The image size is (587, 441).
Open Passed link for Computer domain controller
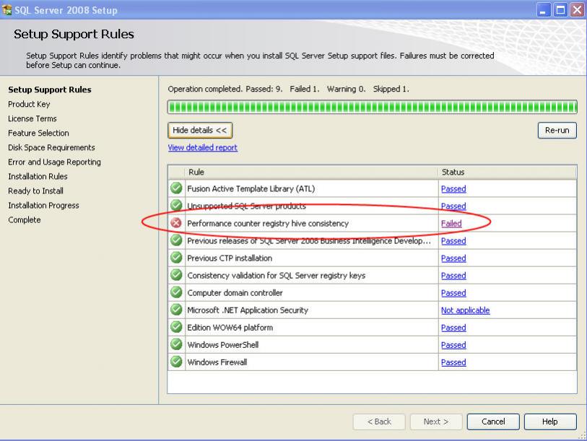tap(453, 293)
